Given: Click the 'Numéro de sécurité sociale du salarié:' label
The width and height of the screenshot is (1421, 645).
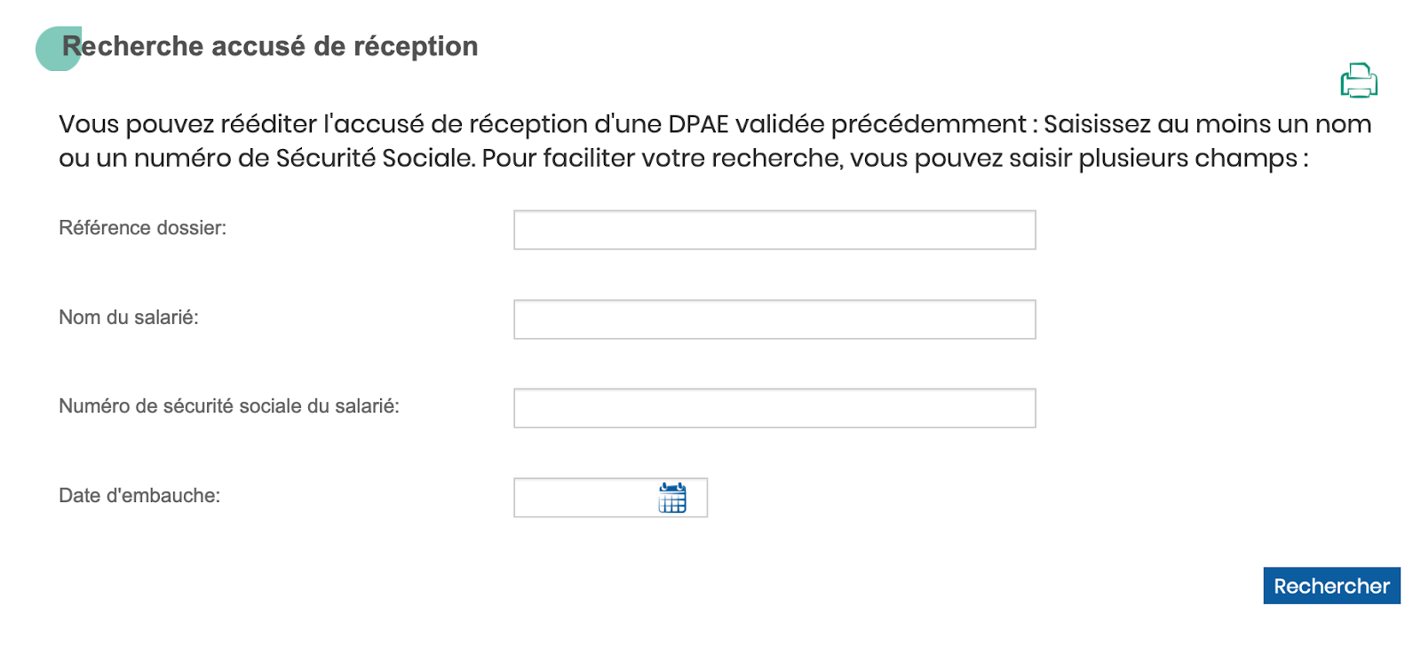Looking at the screenshot, I should (x=229, y=406).
